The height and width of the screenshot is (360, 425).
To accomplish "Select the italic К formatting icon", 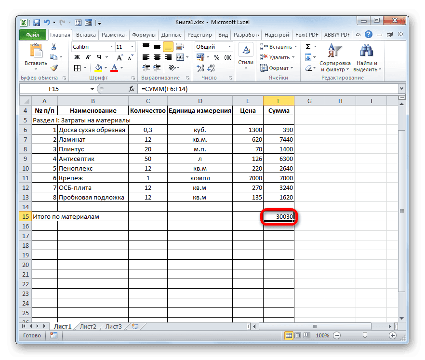I will coord(87,57).
